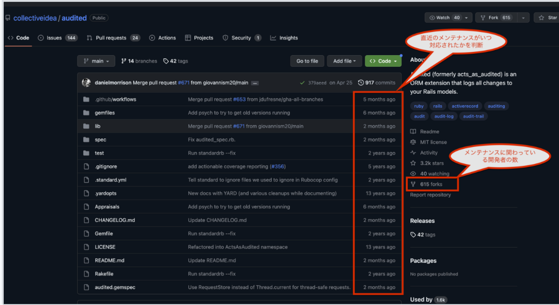The width and height of the screenshot is (559, 305).
Task: View the 14 branches link
Action: 139,61
